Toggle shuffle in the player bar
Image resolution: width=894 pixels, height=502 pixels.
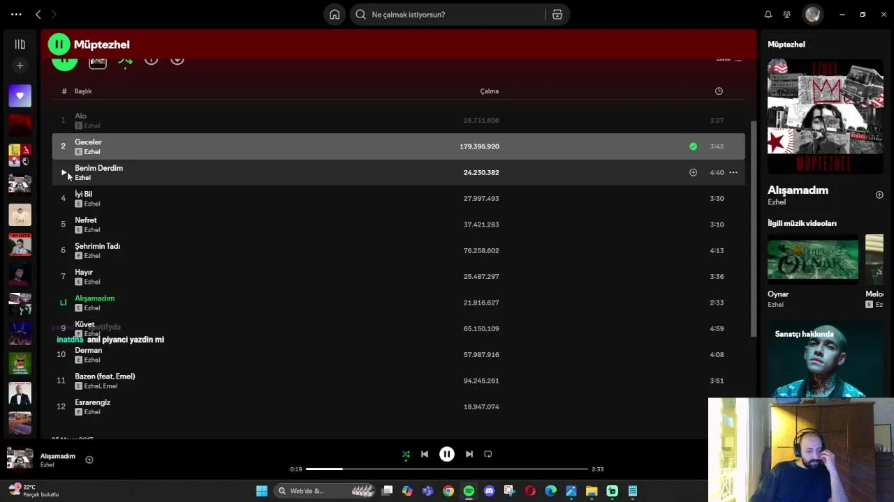tap(406, 454)
